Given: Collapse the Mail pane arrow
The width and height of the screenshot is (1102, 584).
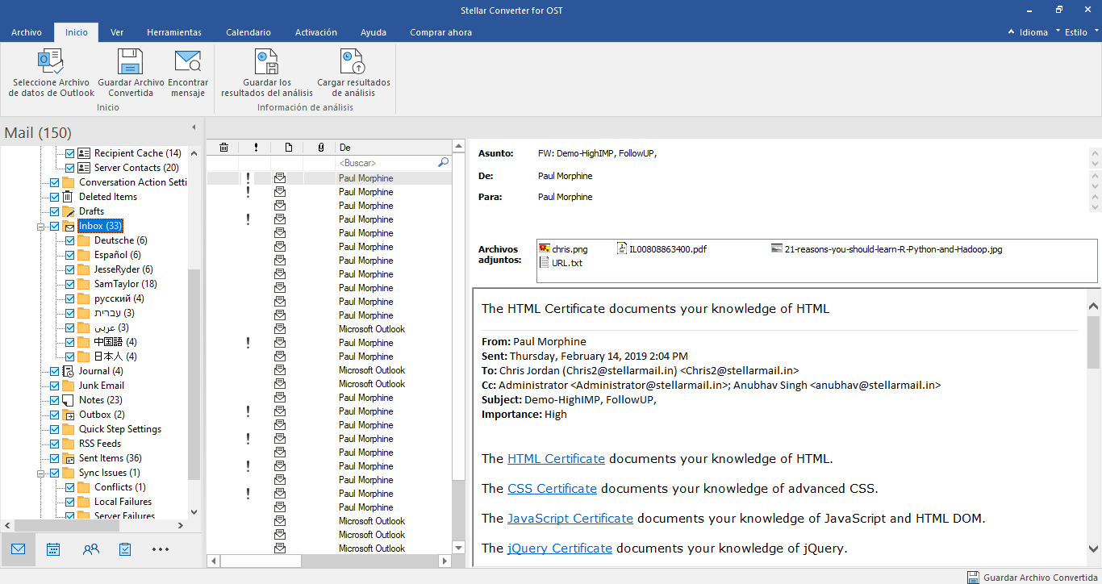Looking at the screenshot, I should click(193, 127).
